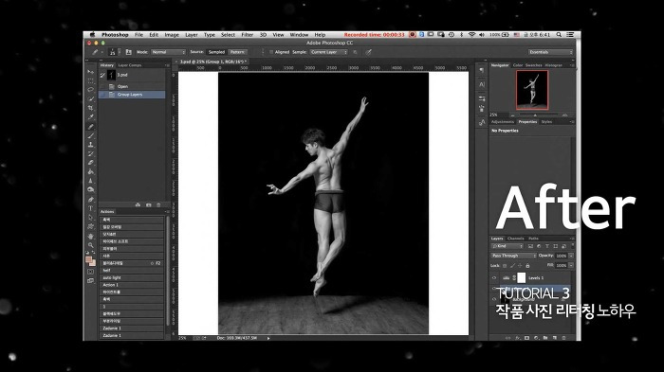Choose Pattern as the healing source
Image resolution: width=664 pixels, height=372 pixels.
(237, 52)
